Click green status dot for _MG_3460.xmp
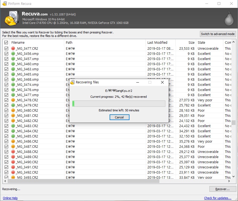This screenshot has height=201, width=238. 13,64
